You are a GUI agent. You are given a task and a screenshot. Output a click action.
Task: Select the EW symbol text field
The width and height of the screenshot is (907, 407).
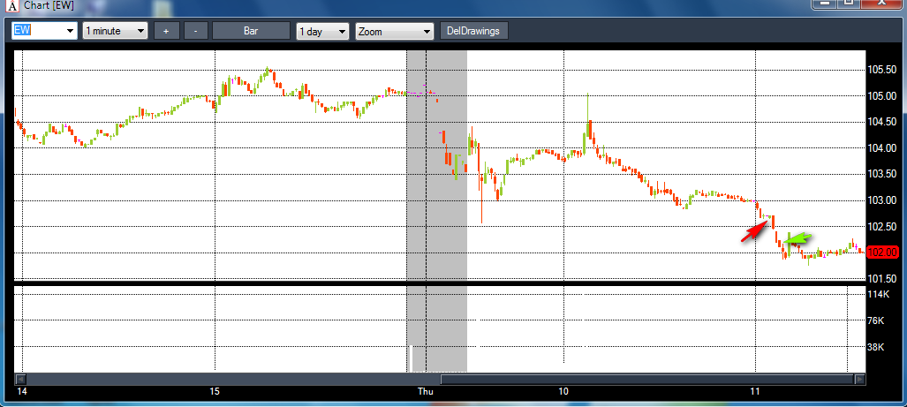tap(38, 31)
